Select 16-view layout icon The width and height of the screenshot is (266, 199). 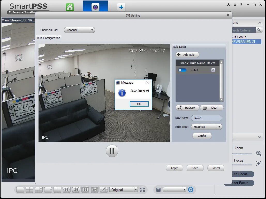(66, 190)
